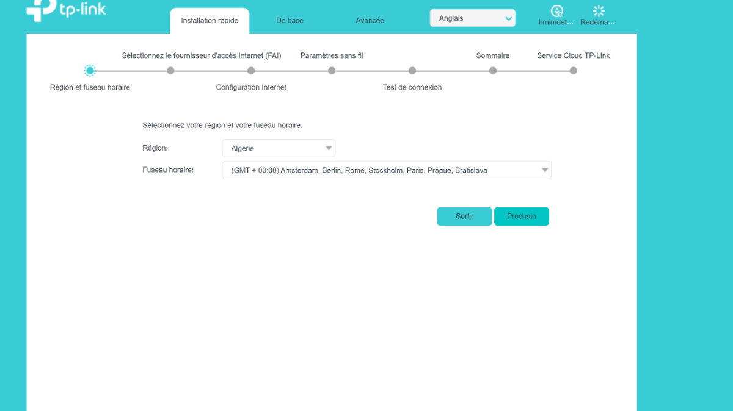
Task: Click the hmimdet user account icon
Action: coord(556,11)
